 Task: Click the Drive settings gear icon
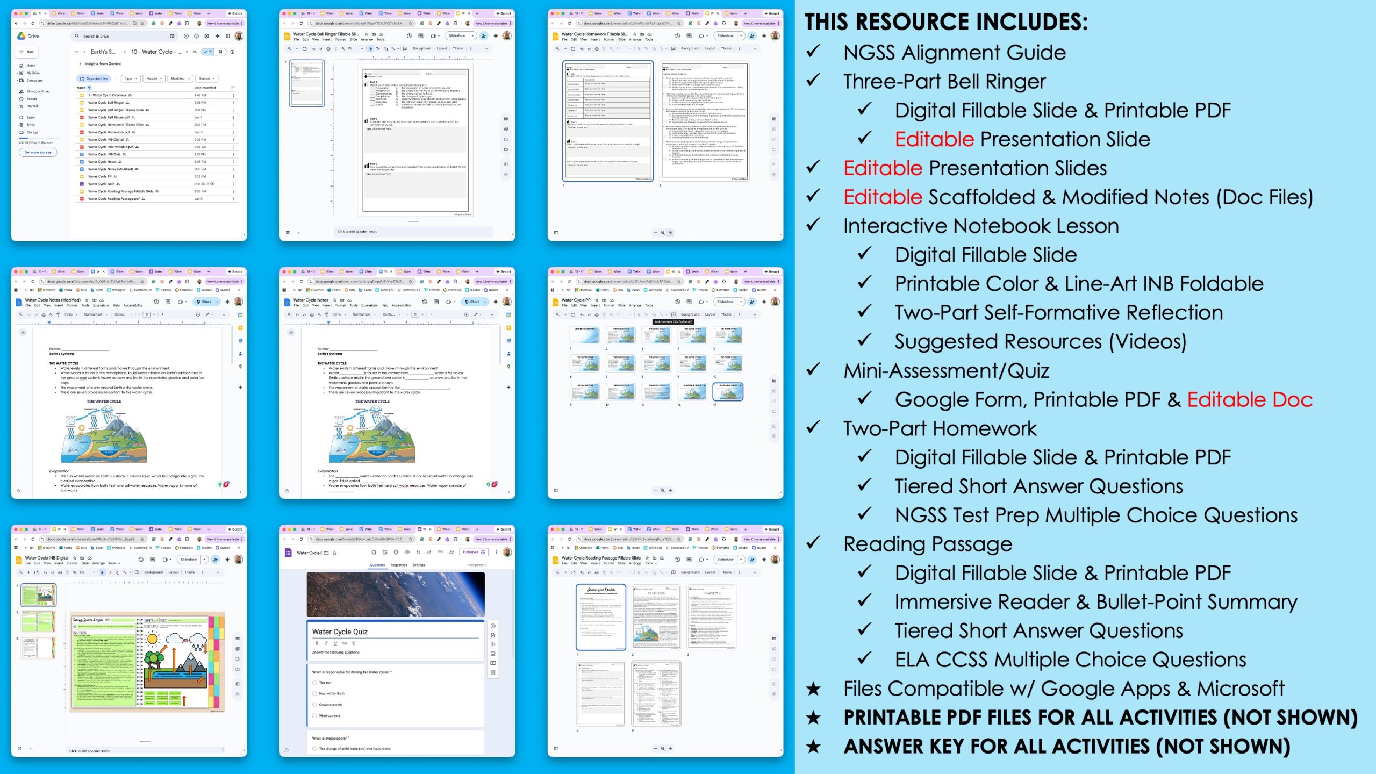coord(207,36)
